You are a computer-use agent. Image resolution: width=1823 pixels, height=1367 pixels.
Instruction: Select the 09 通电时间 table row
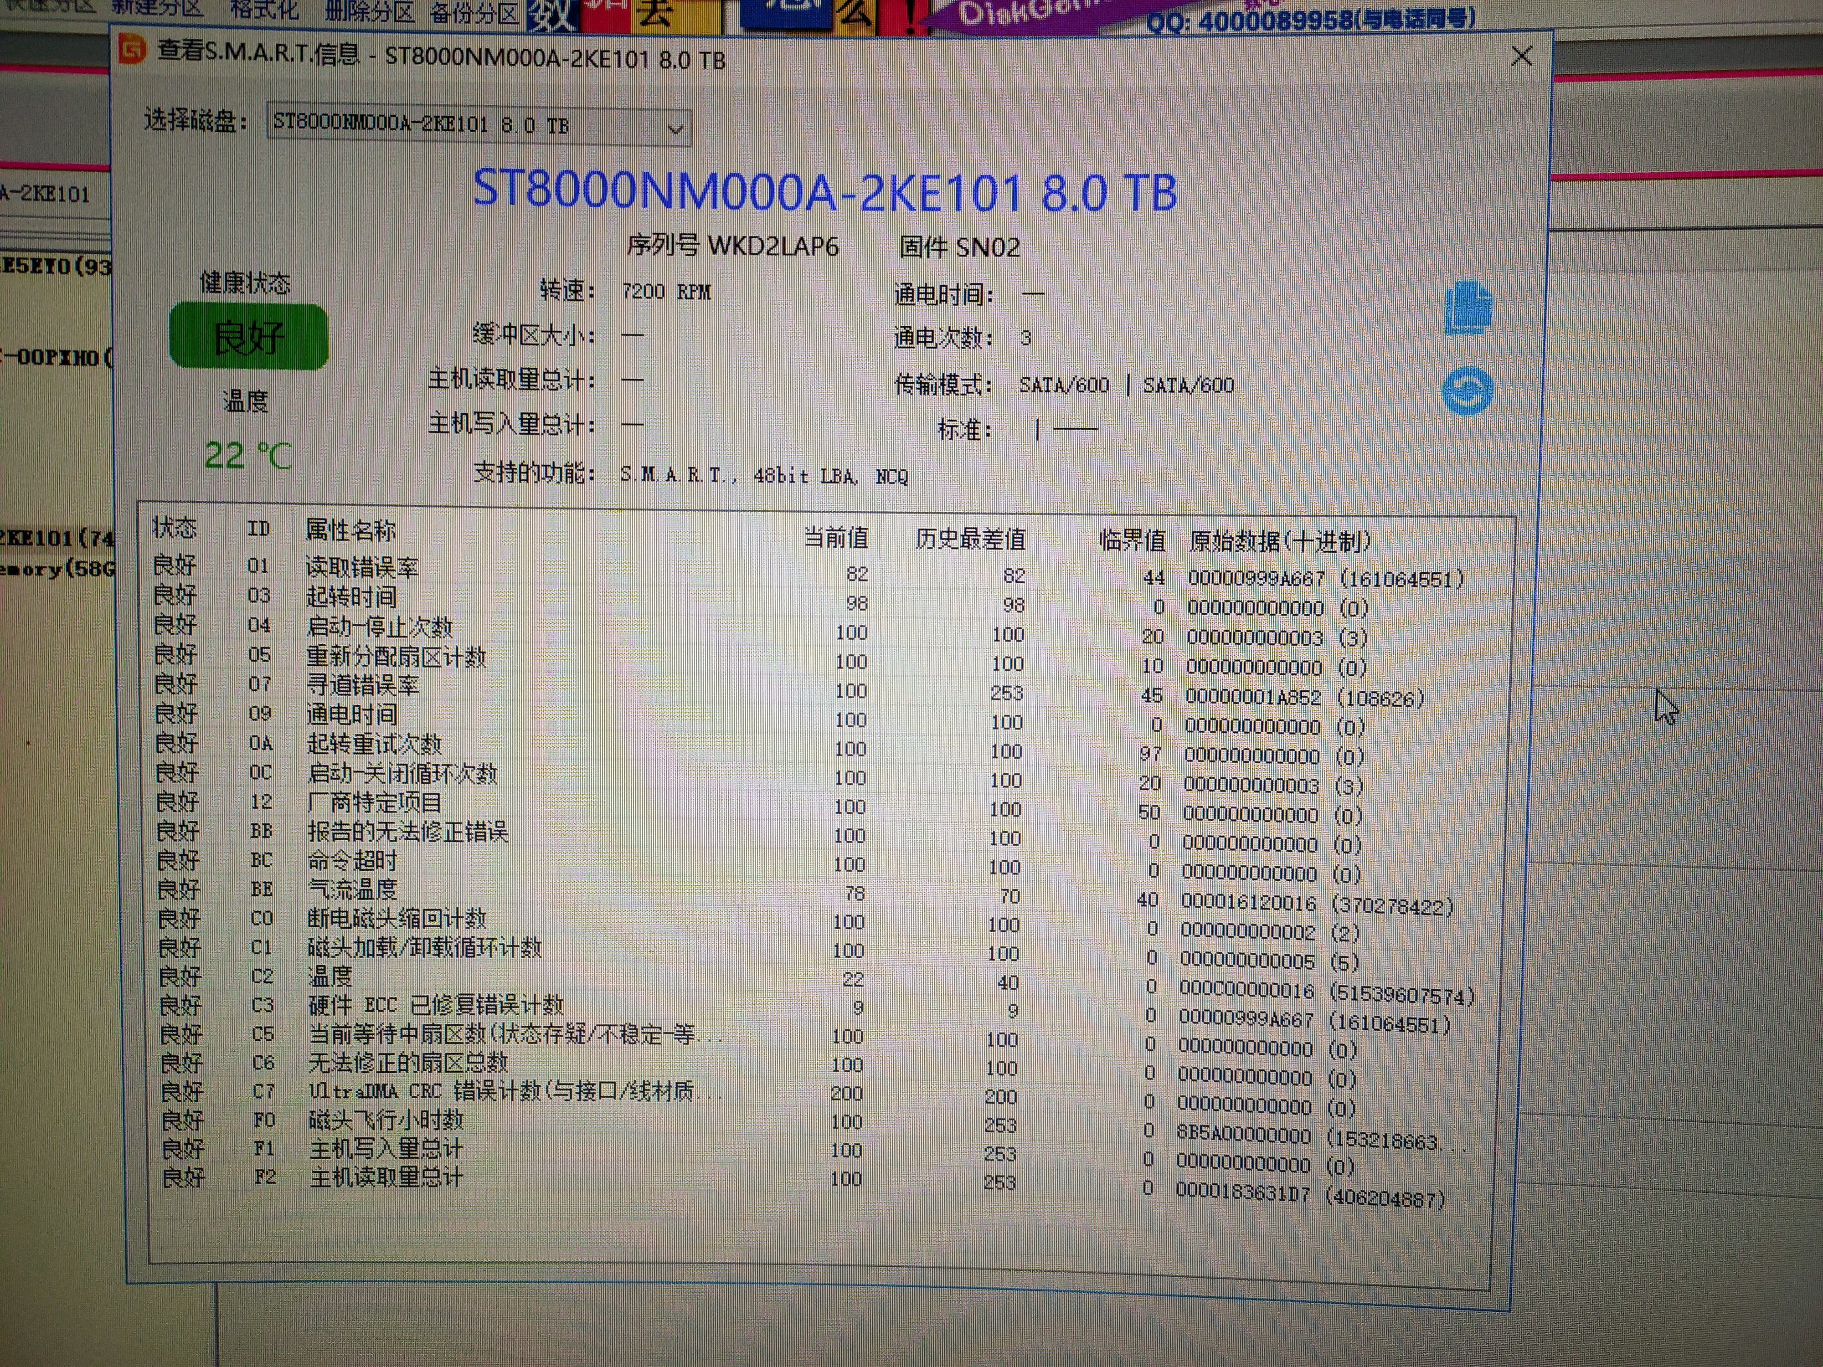tap(809, 719)
